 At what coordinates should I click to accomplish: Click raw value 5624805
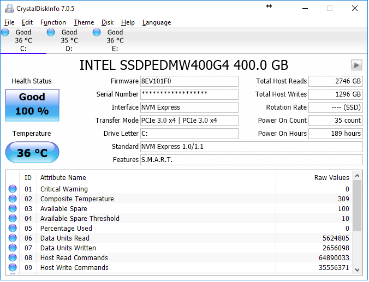[336, 238]
